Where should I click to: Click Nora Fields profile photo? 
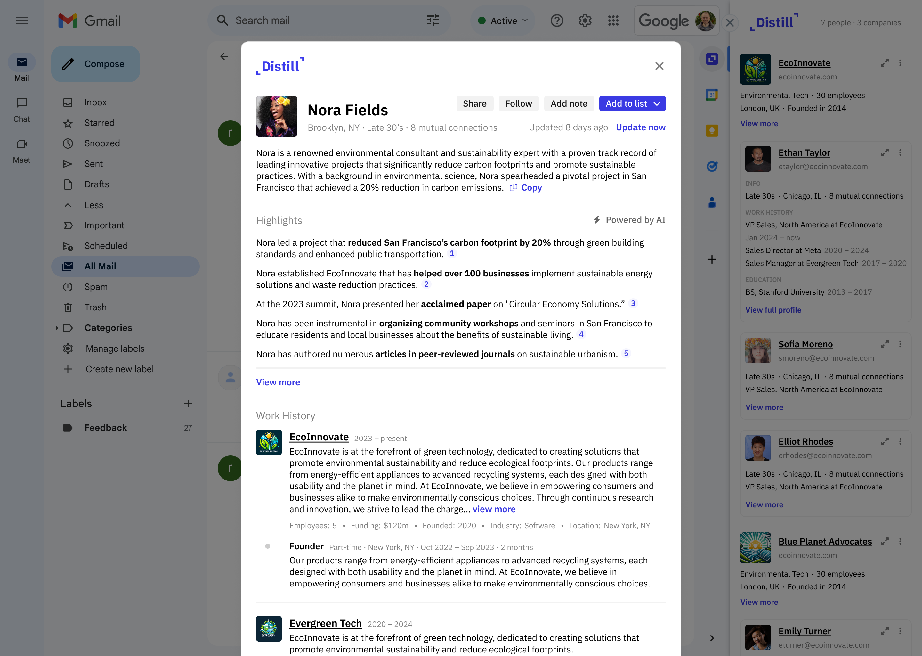[277, 116]
